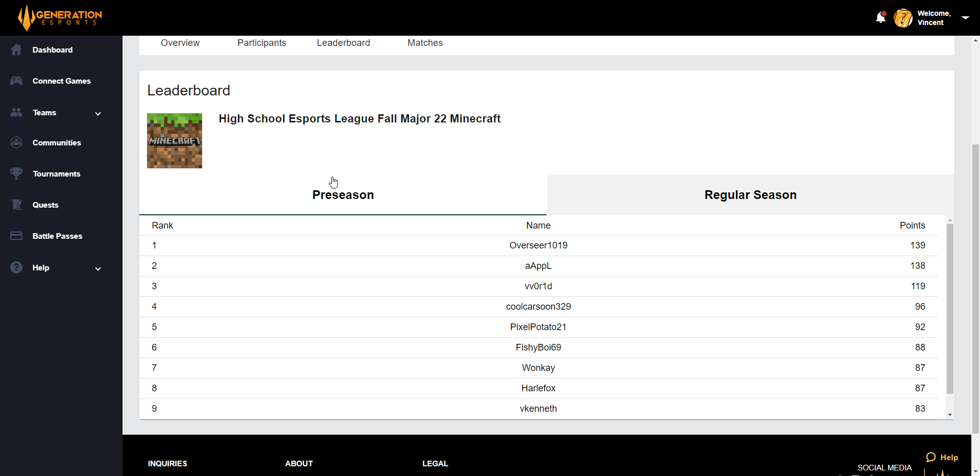Open the floating Help chat button
Screen dimensions: 980x476
coord(942,457)
